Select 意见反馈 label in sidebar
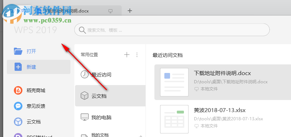Image resolution: width=291 pixels, height=137 pixels. pyautogui.click(x=36, y=106)
